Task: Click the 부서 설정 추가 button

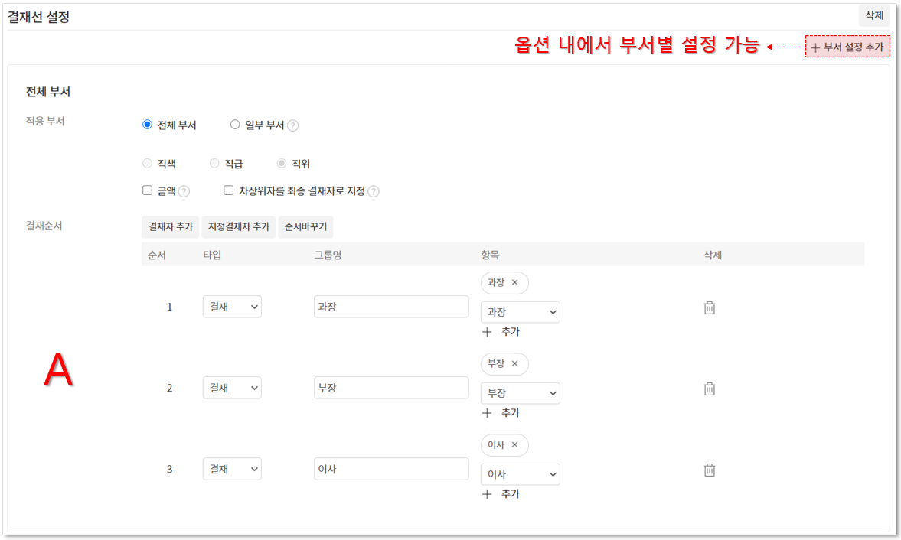Action: tap(847, 47)
